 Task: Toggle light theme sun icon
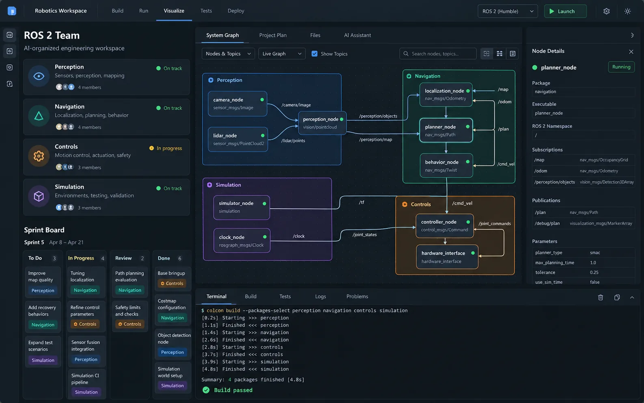tap(627, 11)
